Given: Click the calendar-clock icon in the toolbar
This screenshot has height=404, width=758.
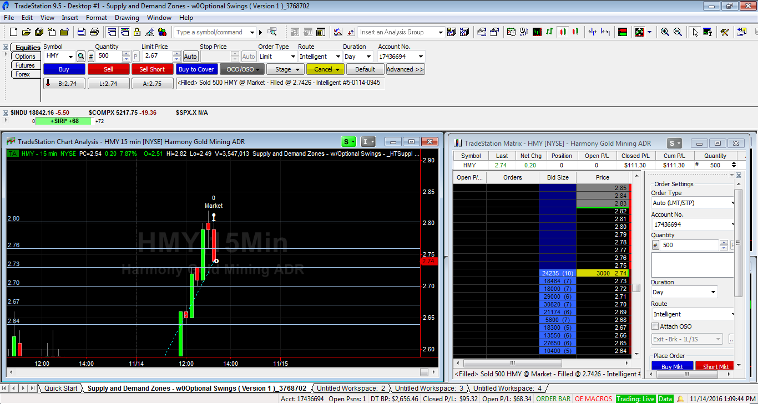Looking at the screenshot, I should 512,32.
